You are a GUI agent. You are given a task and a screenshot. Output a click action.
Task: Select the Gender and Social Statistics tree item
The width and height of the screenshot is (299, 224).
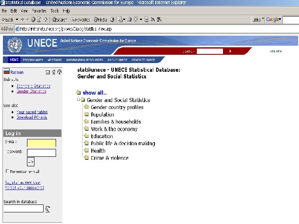coord(118,100)
